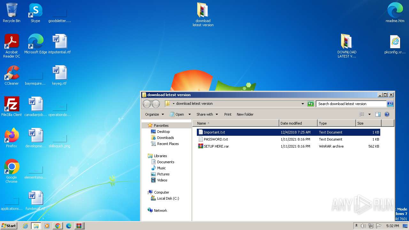Click Open button in toolbar
Screen dimensions: 409x230
click(x=177, y=114)
